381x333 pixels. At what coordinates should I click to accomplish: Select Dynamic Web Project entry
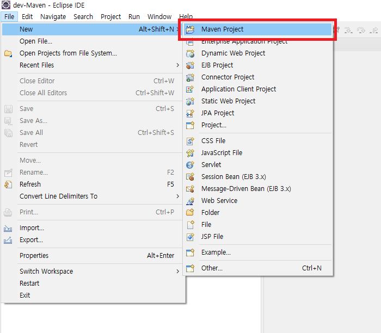pyautogui.click(x=258, y=53)
